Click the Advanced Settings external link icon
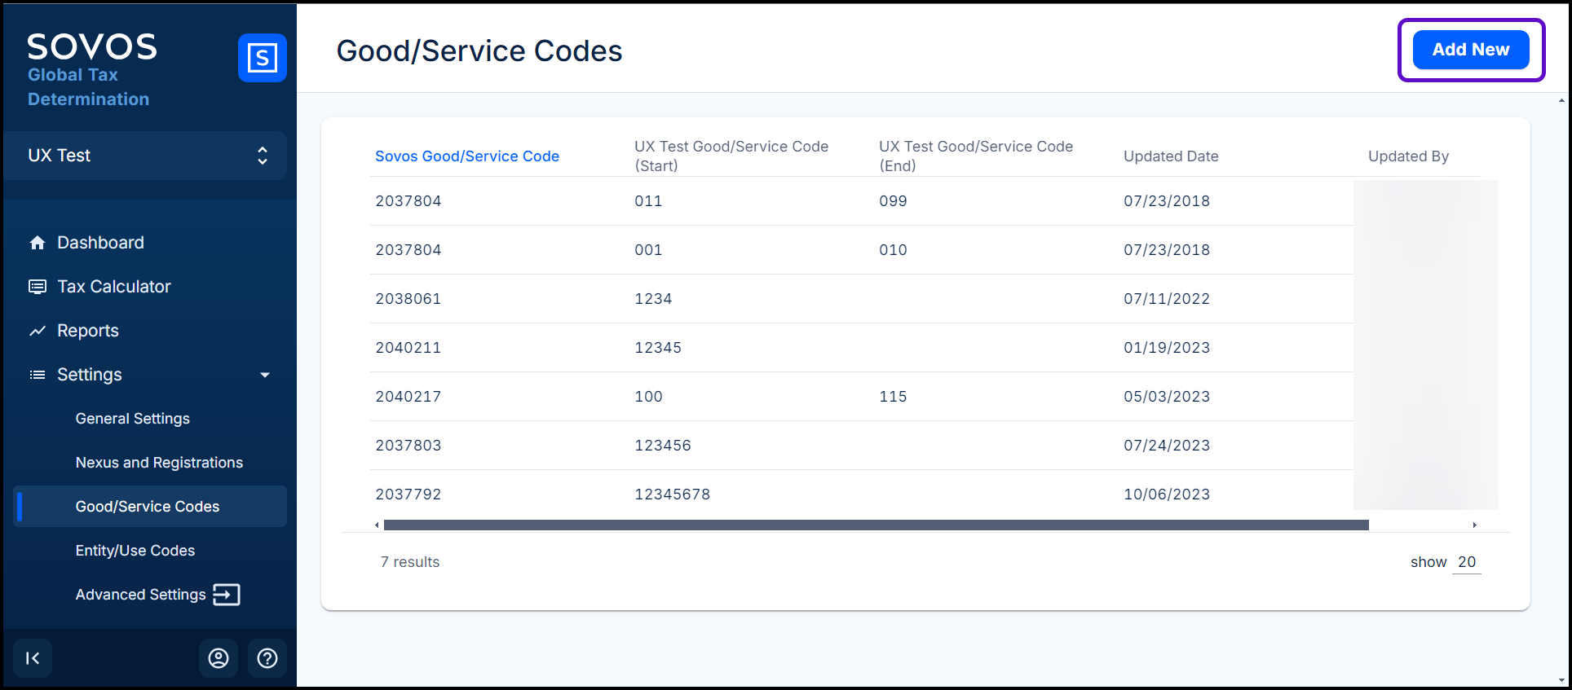This screenshot has width=1572, height=690. pyautogui.click(x=227, y=595)
